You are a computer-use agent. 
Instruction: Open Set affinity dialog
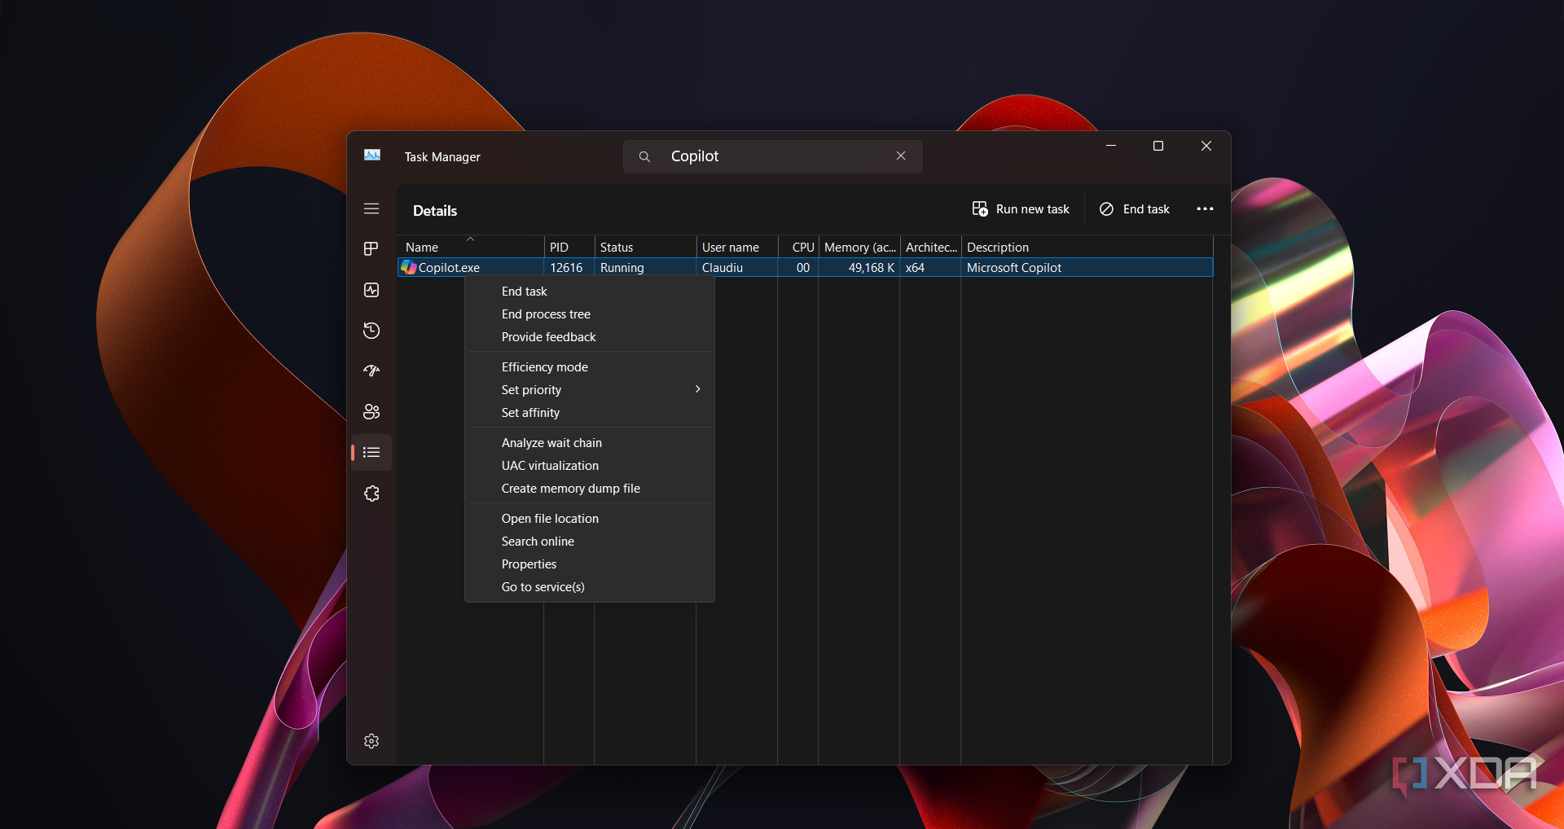(x=590, y=413)
